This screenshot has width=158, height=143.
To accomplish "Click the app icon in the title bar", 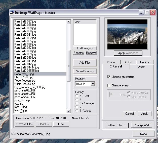I will click(12, 13).
